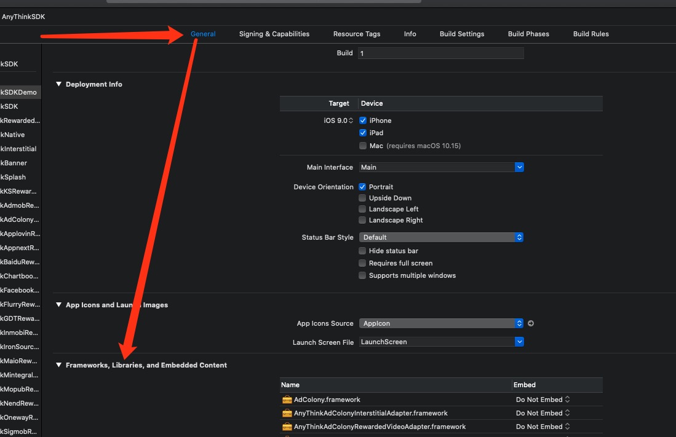The width and height of the screenshot is (676, 437).
Task: Go to the Build Settings tab
Action: point(462,34)
